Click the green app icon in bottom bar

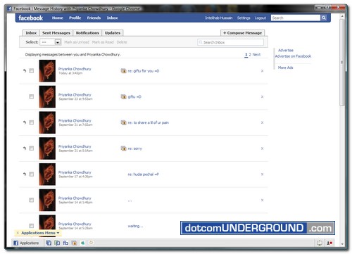[83, 243]
